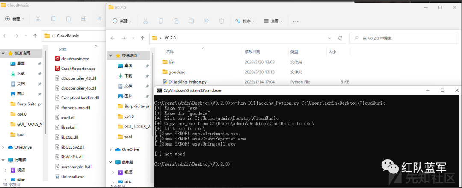Collapse Quick access in V0.2.0 sidebar
The width and height of the screenshot is (462, 188).
click(110, 56)
